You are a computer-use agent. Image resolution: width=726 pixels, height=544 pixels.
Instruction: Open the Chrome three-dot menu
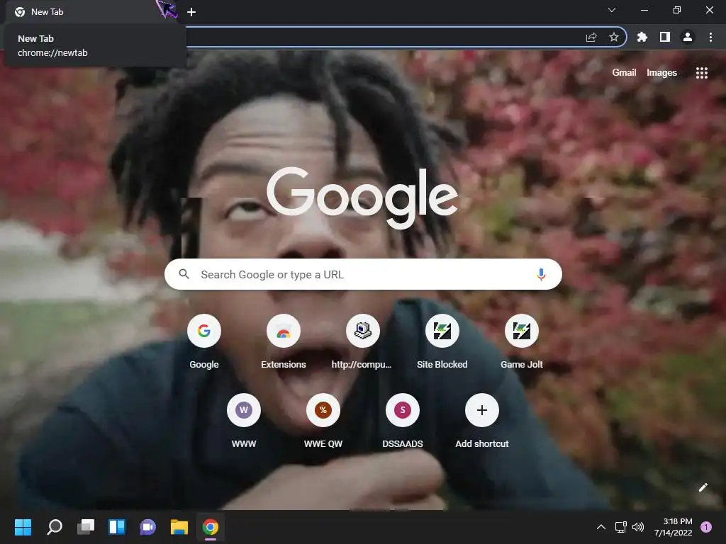710,37
